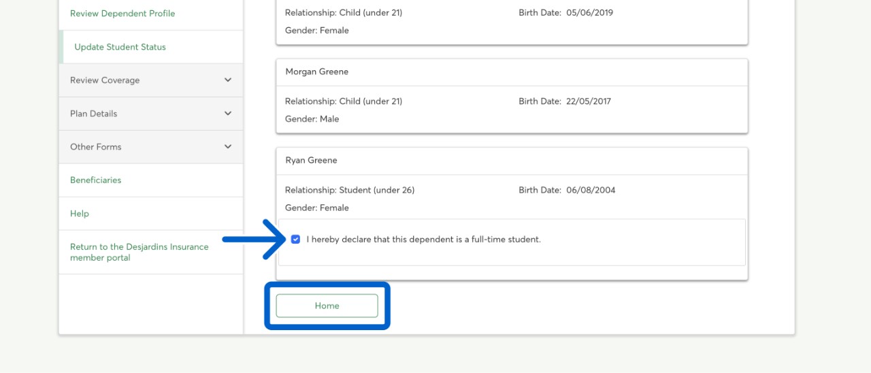Uncheck the full-time student declaration checkbox
The height and width of the screenshot is (373, 871).
point(295,240)
